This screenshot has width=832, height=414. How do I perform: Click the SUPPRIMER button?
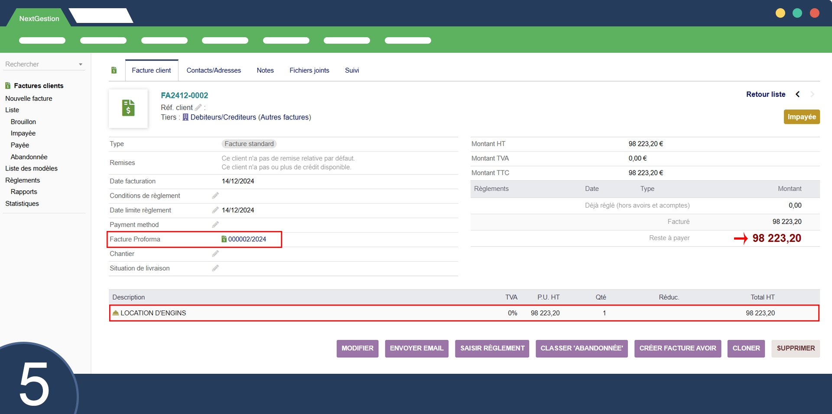point(795,348)
